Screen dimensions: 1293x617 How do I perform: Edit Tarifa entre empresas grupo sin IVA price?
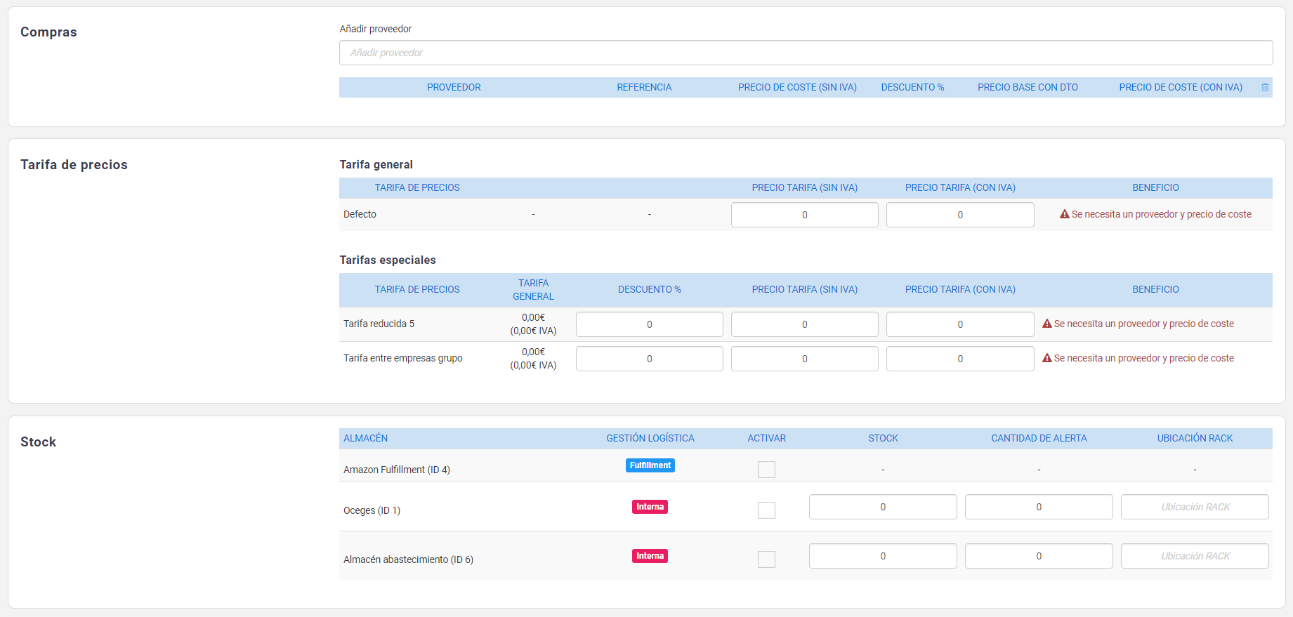(x=804, y=359)
